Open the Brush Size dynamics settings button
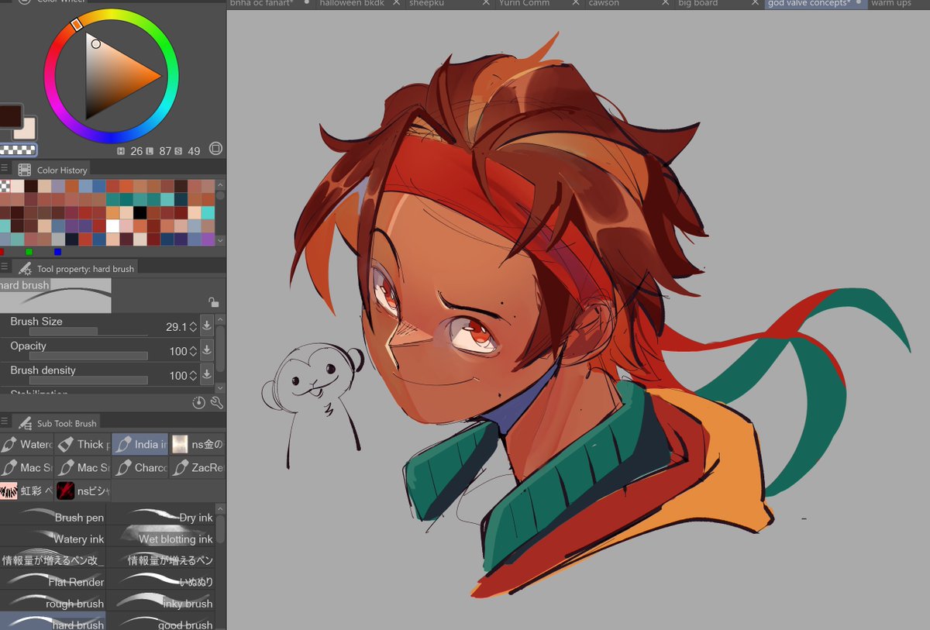The image size is (930, 630). tap(207, 326)
